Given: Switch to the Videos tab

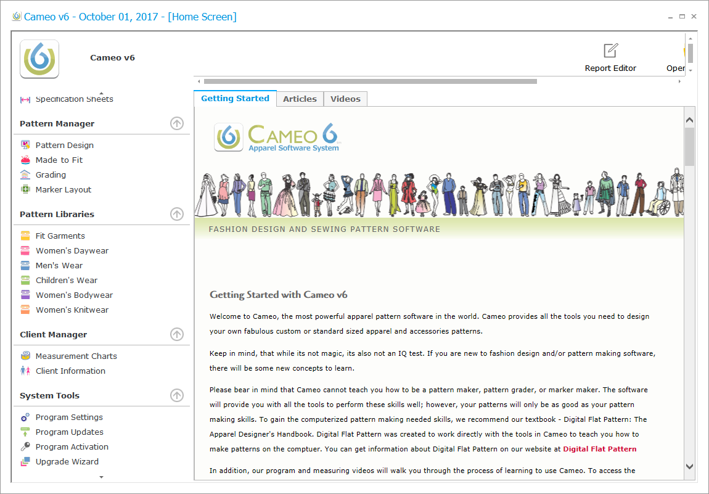Looking at the screenshot, I should (345, 99).
